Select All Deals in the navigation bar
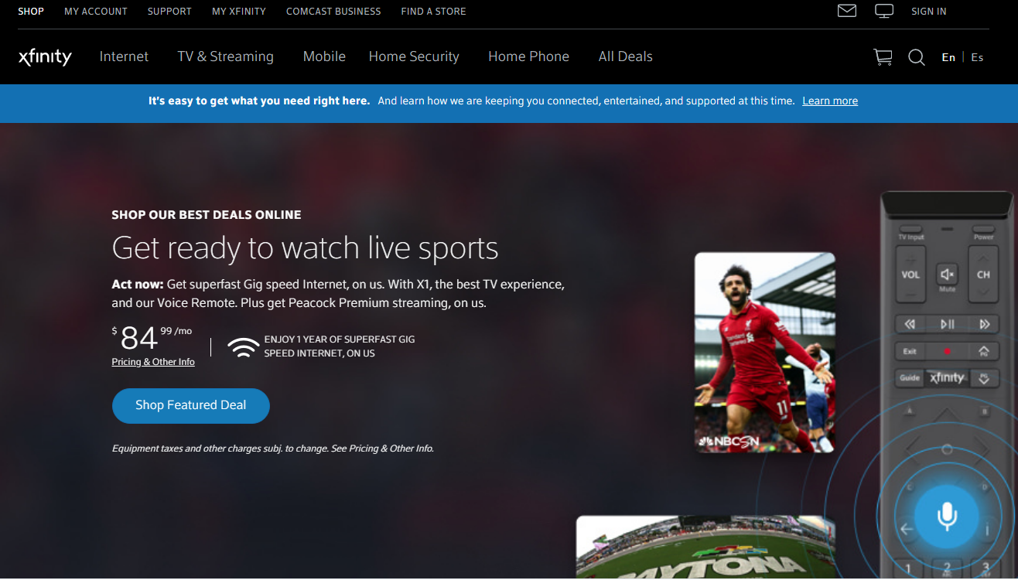The width and height of the screenshot is (1018, 580). (x=625, y=56)
